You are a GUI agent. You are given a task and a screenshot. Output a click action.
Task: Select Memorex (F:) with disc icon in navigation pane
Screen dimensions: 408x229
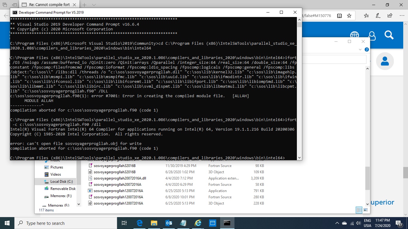(x=58, y=196)
